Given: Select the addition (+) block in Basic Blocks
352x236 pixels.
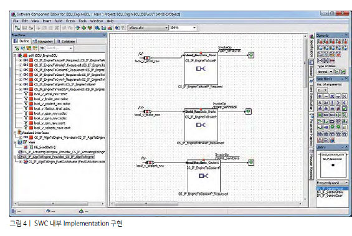Looking at the screenshot, I should 320,97.
